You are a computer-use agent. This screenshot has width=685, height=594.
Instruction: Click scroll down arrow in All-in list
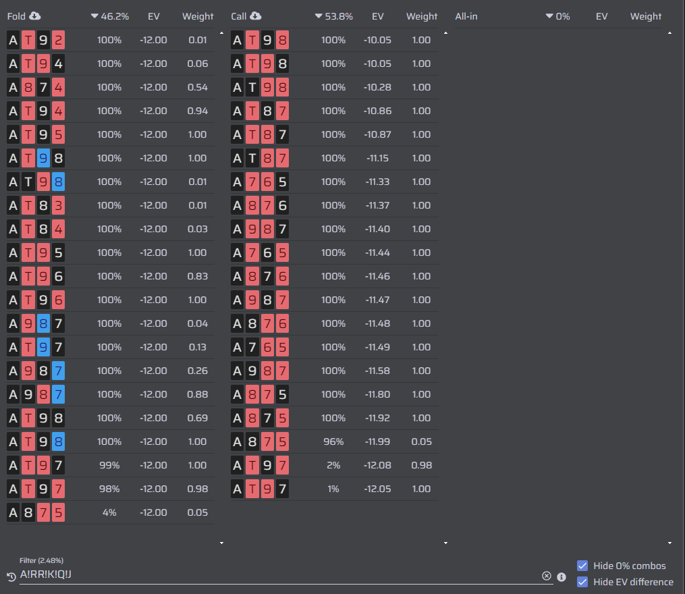pos(669,543)
